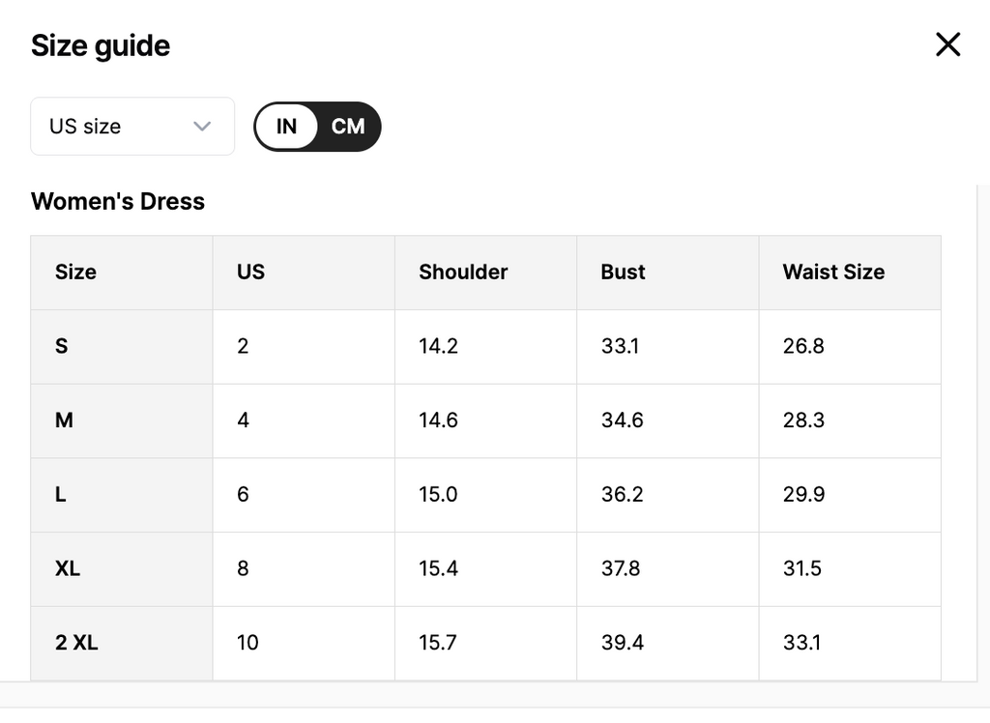Click the 28.3 waist value for M
Viewport: 990px width, 723px height.
coord(803,420)
